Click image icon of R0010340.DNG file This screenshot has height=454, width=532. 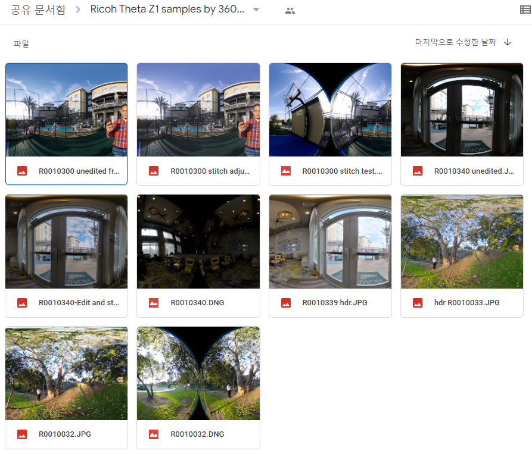[154, 302]
